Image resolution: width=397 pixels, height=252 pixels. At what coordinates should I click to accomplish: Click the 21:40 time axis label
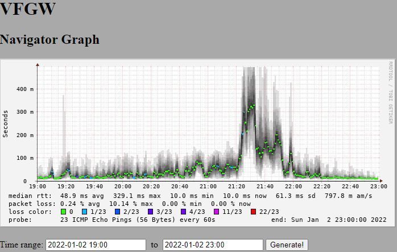(265, 187)
